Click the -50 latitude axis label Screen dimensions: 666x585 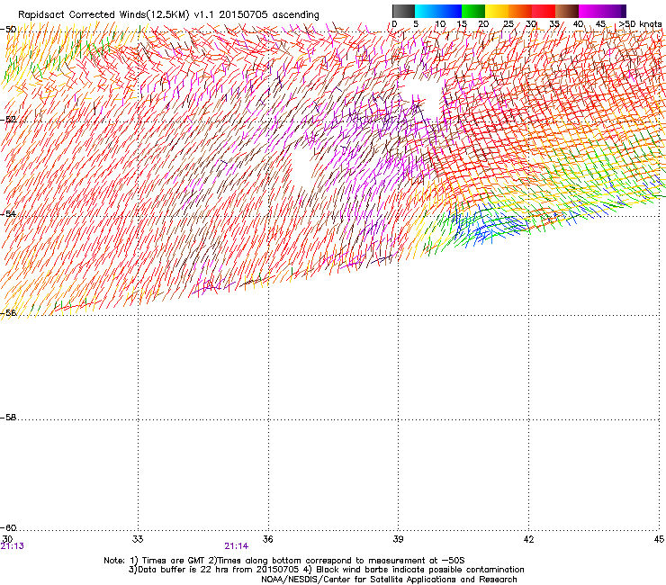tap(8, 30)
